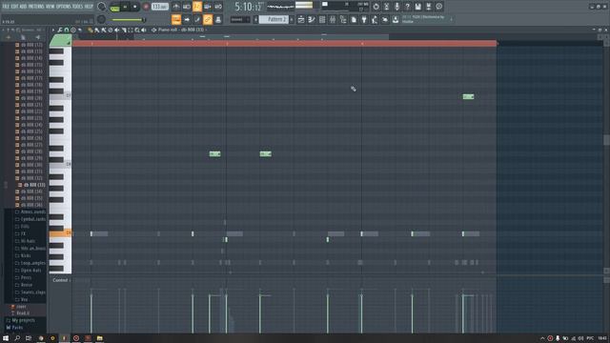Select the piano roll zoom tool
Screen dimensions: 610x343
coord(137,30)
